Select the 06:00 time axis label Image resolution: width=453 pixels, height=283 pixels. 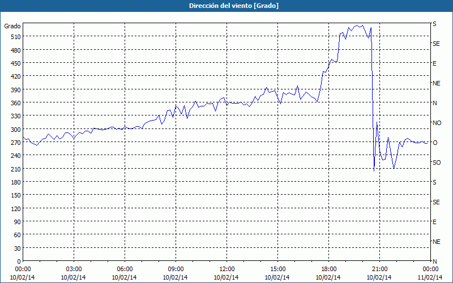click(125, 269)
